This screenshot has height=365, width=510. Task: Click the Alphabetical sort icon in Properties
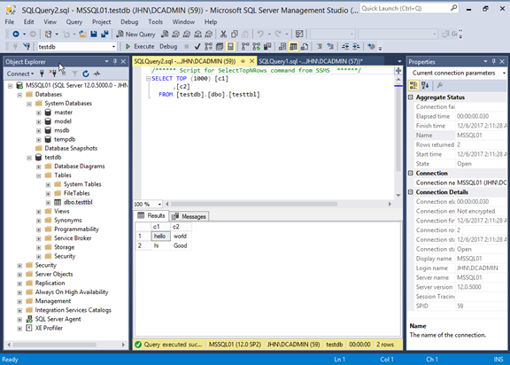425,86
